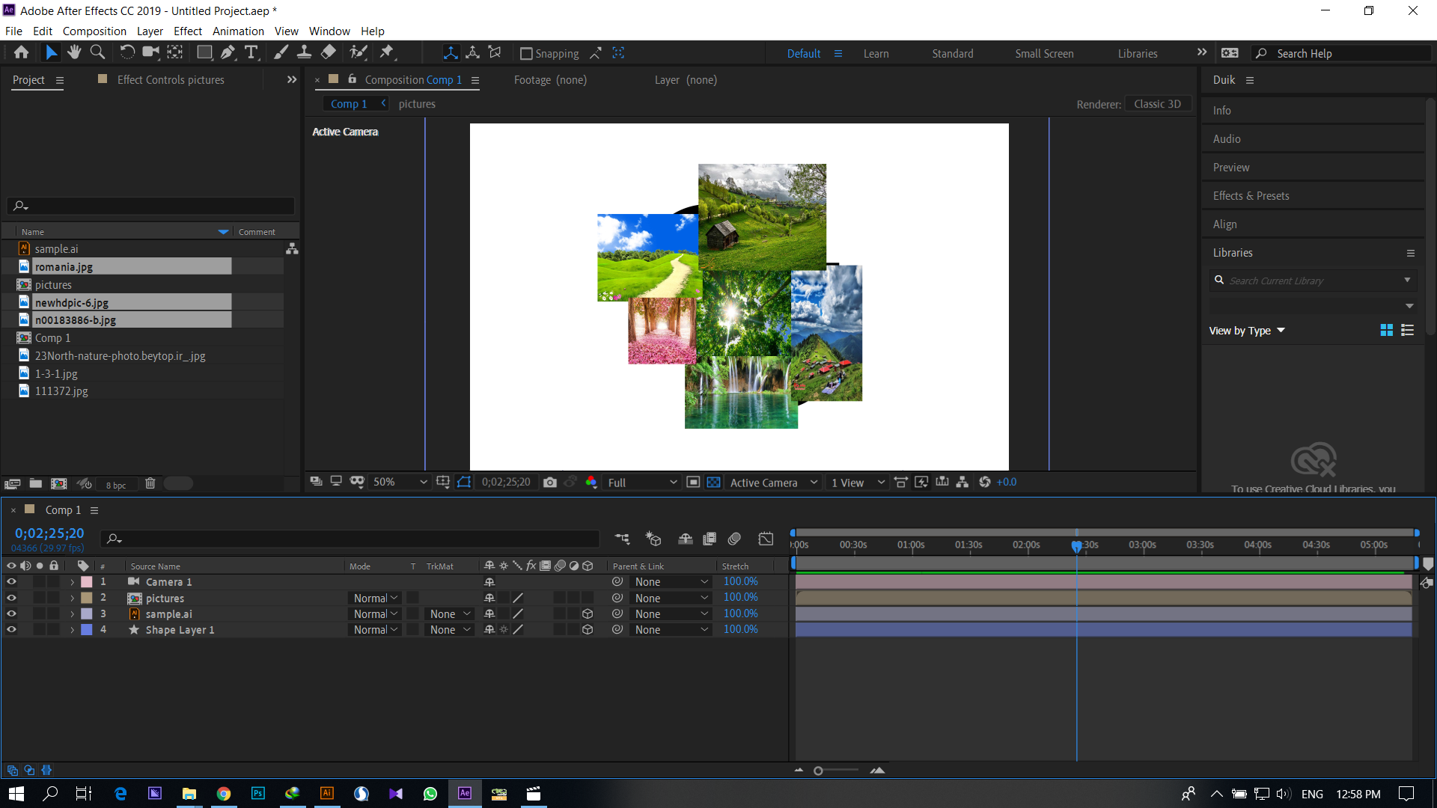Switch to the Learn workspace tab
The width and height of the screenshot is (1437, 808).
876,53
